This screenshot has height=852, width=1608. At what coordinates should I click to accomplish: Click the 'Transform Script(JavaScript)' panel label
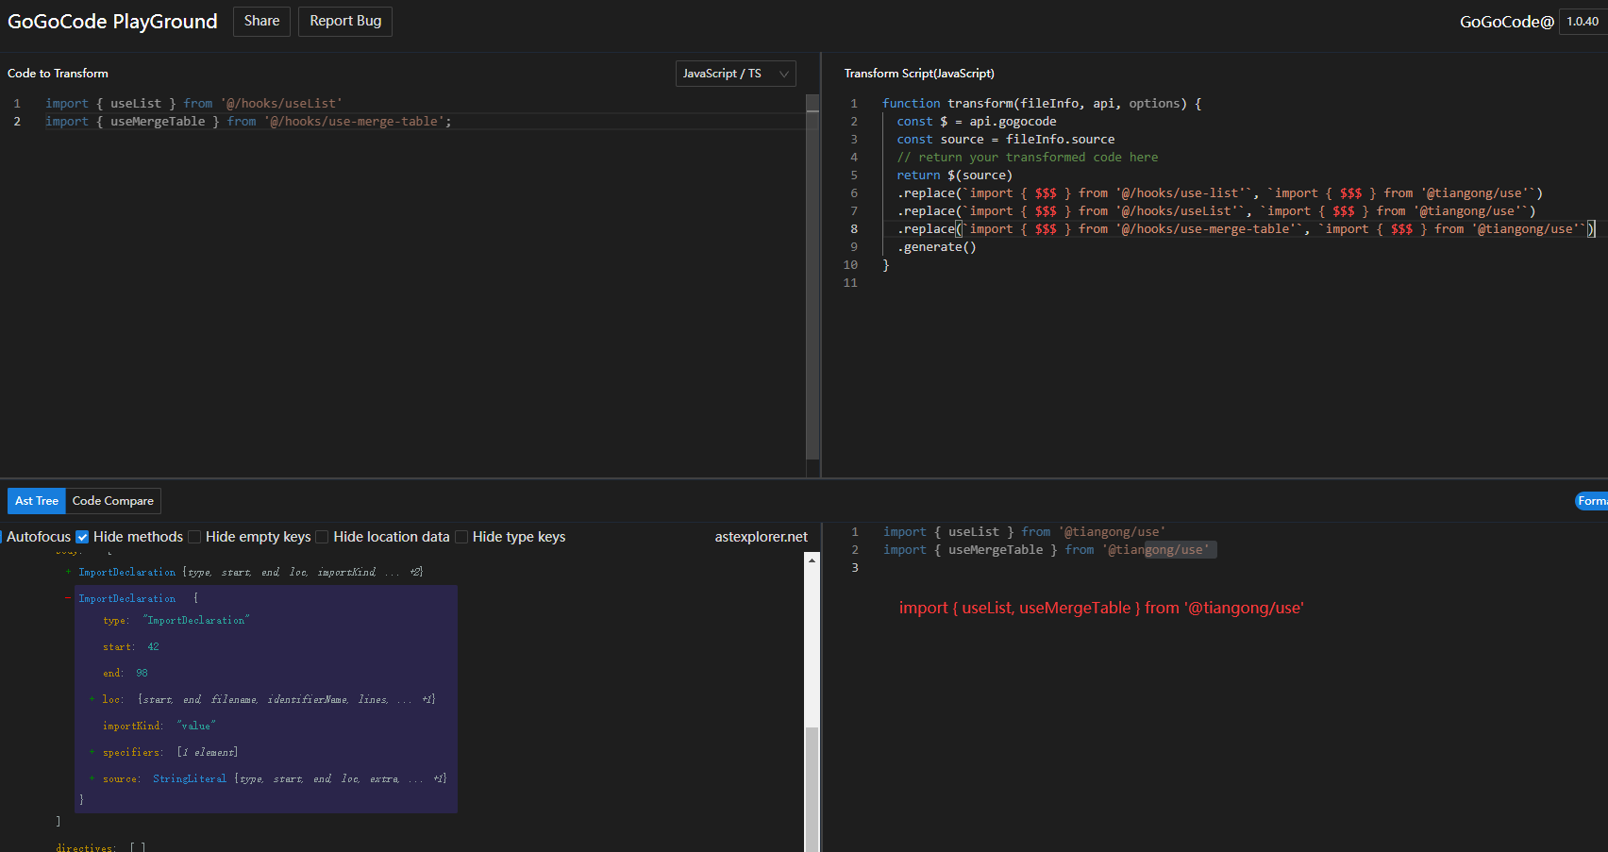pyautogui.click(x=919, y=74)
